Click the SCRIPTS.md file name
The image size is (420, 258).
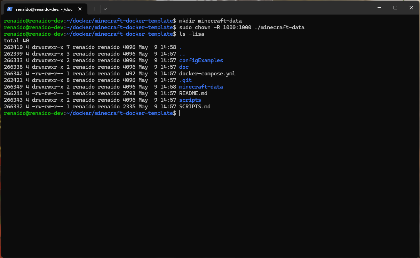click(195, 107)
